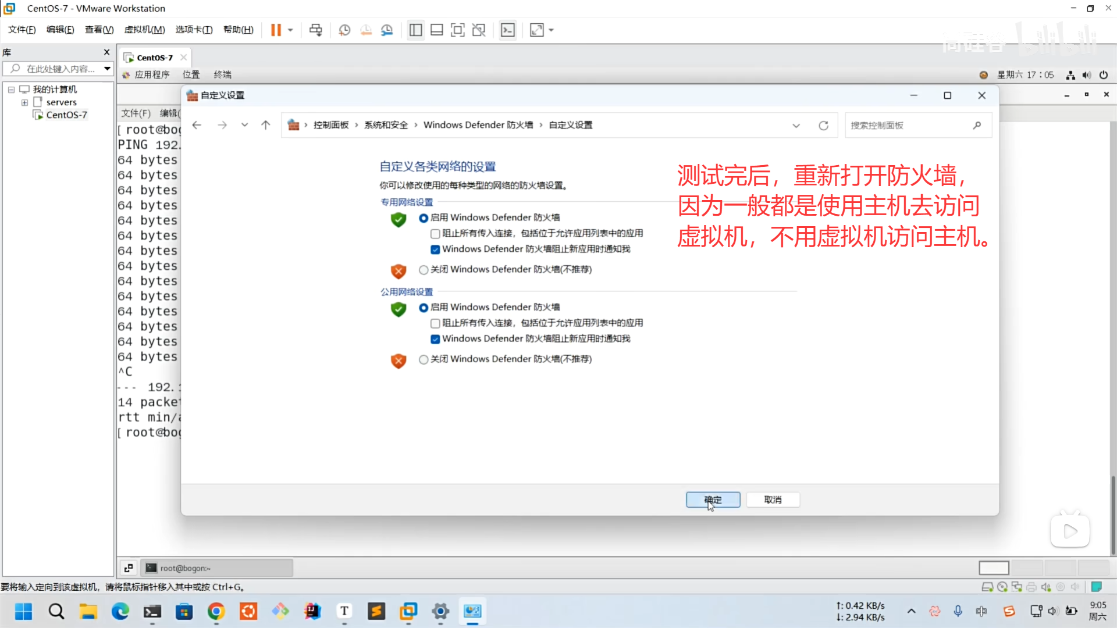Select public network turn off Defender firewall

pos(424,359)
